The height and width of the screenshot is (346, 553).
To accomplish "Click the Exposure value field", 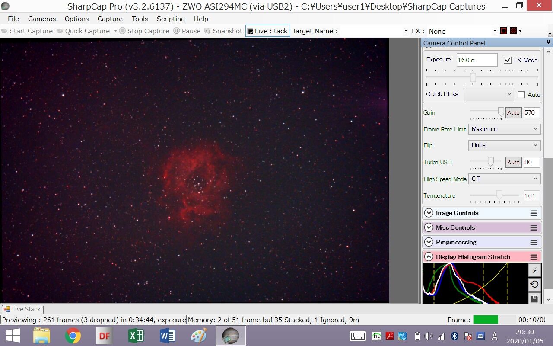I will [x=477, y=60].
